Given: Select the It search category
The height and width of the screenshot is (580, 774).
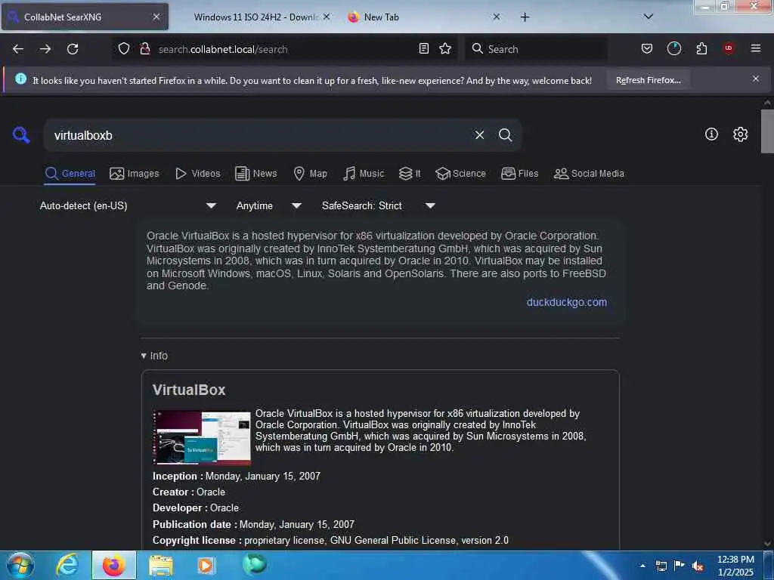Looking at the screenshot, I should coord(410,174).
